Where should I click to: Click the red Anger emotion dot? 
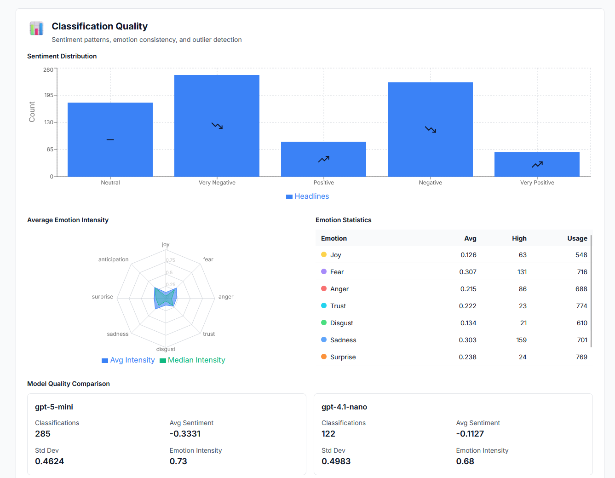324,288
